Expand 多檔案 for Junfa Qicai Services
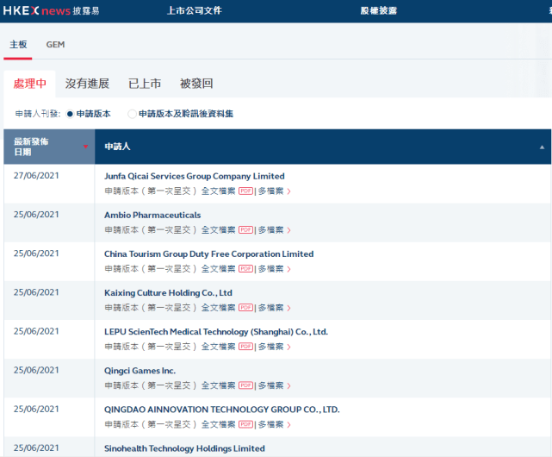552x457 pixels. (274, 191)
